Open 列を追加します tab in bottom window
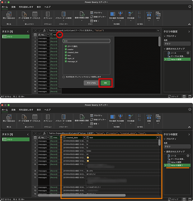This screenshot has height=201, width=193. pos(26,110)
